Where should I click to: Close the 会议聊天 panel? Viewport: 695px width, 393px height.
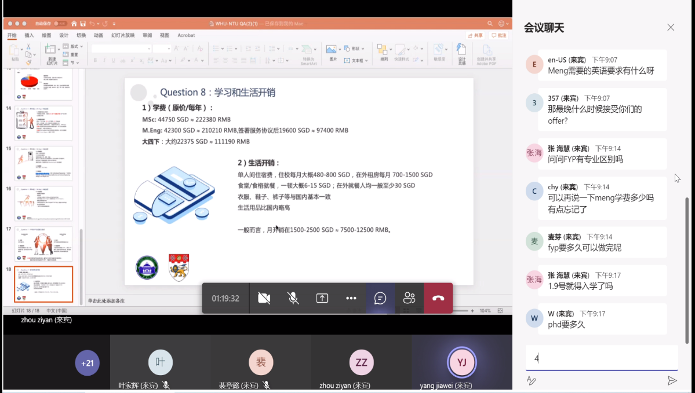(671, 27)
